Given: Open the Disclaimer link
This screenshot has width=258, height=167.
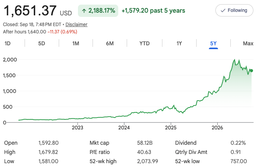Looking at the screenshot, I should 76,25.
